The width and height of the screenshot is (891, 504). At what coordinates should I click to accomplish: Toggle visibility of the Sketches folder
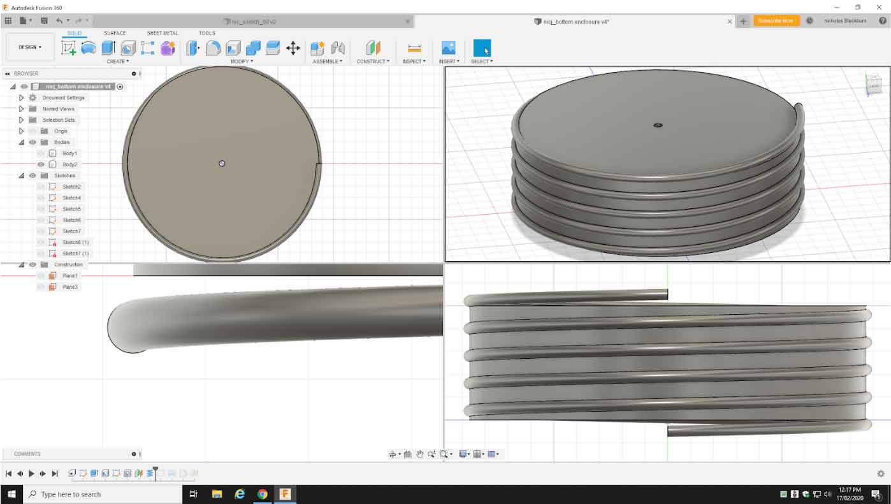pyautogui.click(x=33, y=175)
